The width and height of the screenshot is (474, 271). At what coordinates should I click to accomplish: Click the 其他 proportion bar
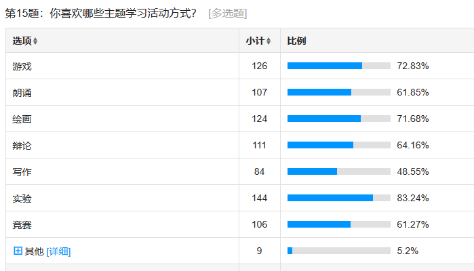pyautogui.click(x=339, y=251)
